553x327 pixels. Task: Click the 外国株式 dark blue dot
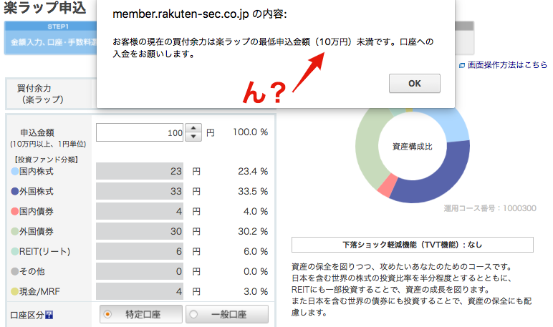[15, 191]
